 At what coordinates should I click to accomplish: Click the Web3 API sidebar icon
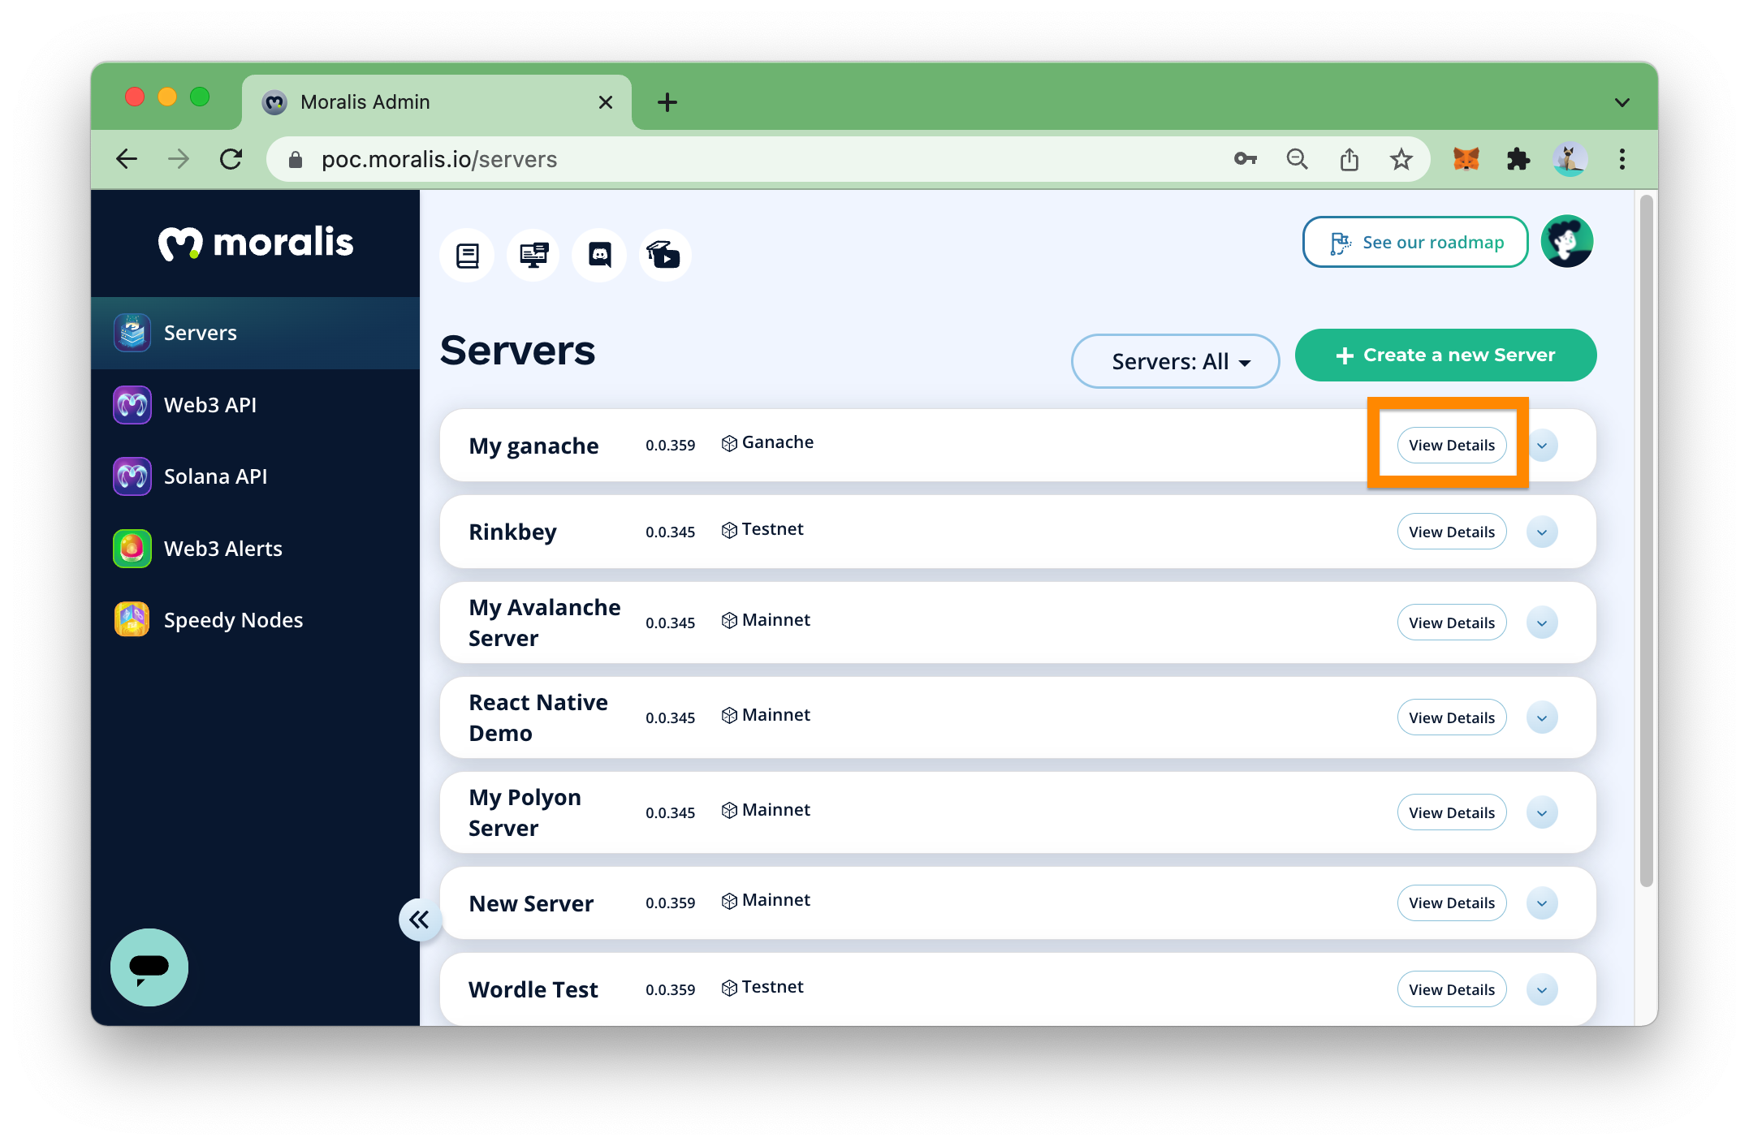point(132,405)
